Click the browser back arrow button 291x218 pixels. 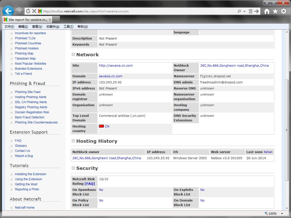[8, 11]
